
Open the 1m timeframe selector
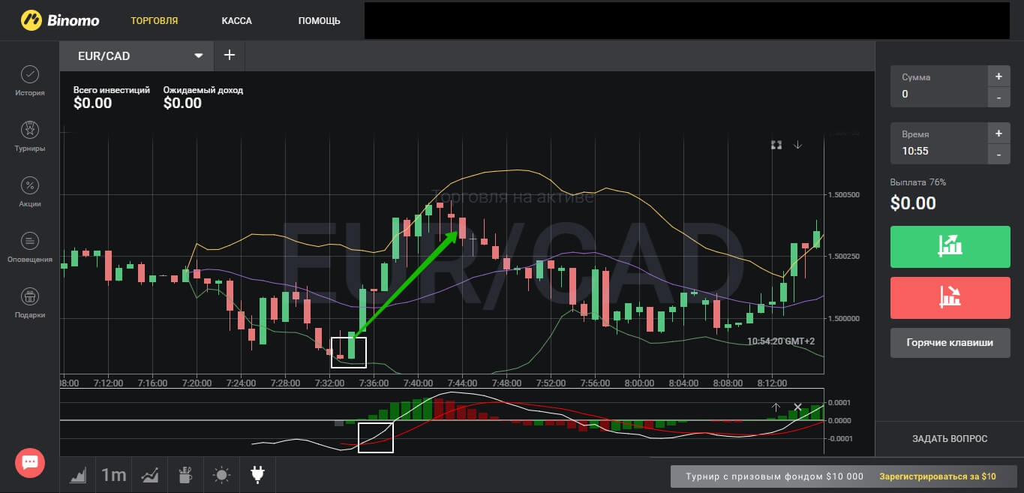click(114, 474)
